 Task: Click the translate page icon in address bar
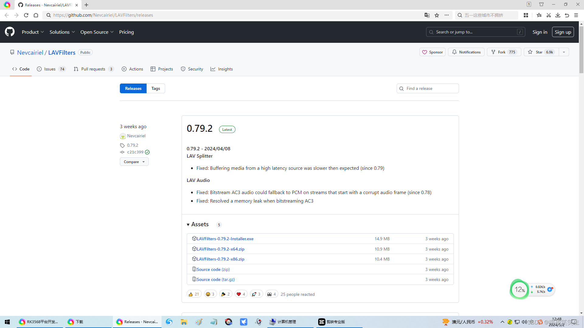point(427,15)
